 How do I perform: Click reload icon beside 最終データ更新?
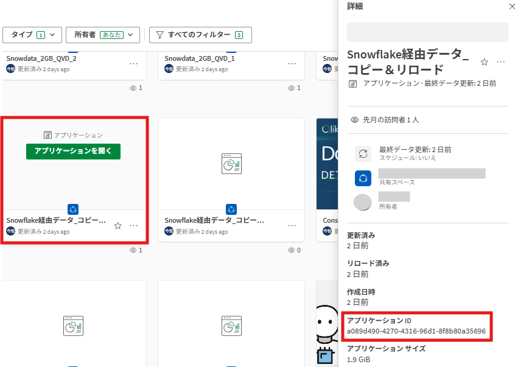[x=363, y=154]
